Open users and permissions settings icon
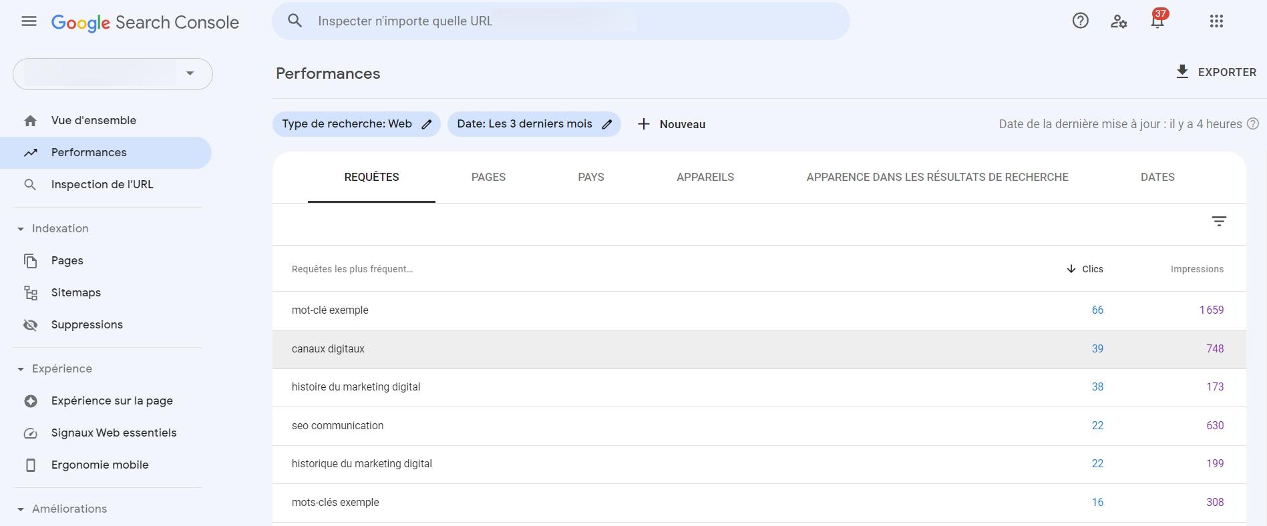Screen dimensions: 1267x526 (x=1119, y=21)
